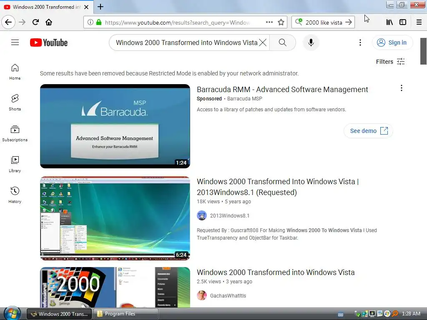The height and width of the screenshot is (320, 427).
Task: Go back with the browser back arrow
Action: 8,22
